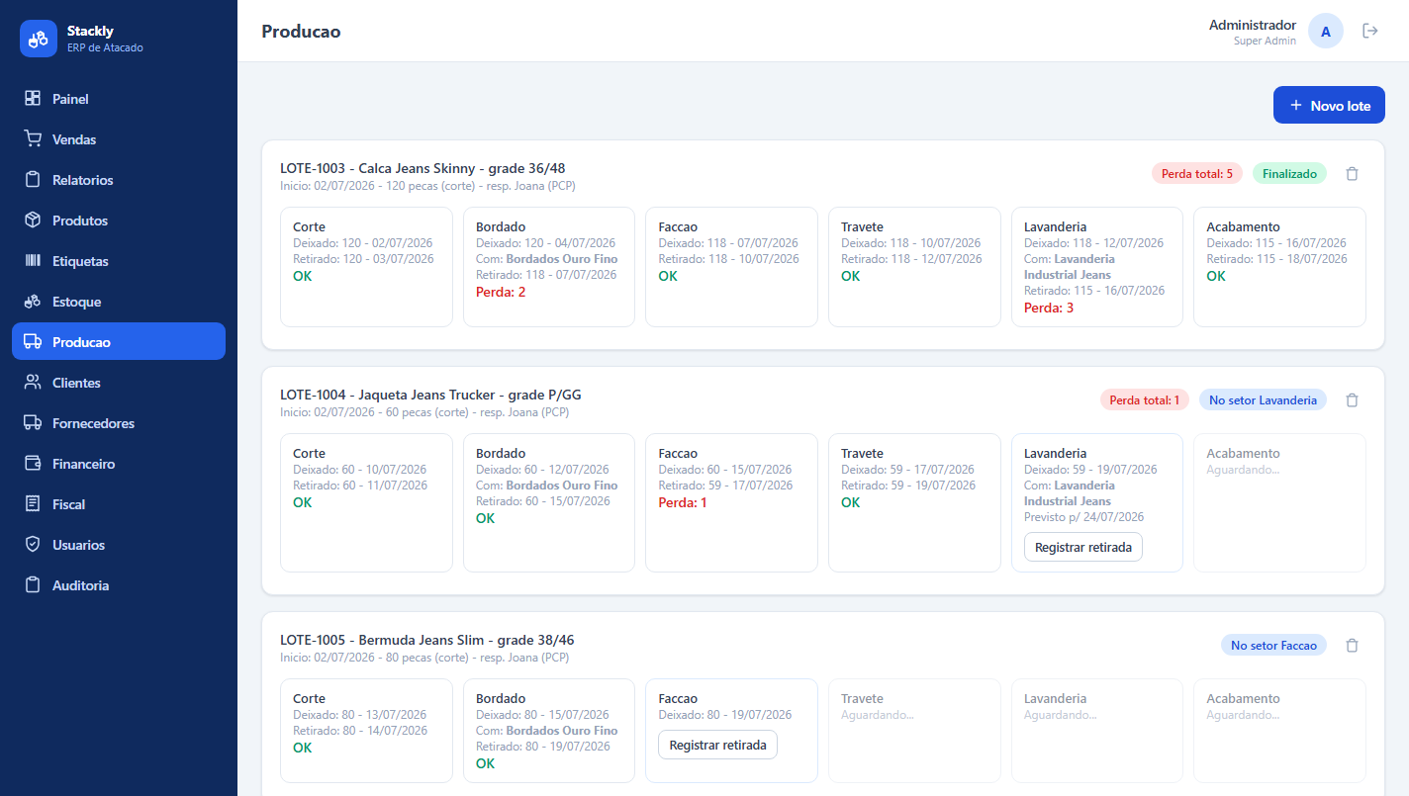Select the pending Acabamento card of LOTE-1004
Screen dimensions: 1409x796
pyautogui.click(x=1279, y=502)
